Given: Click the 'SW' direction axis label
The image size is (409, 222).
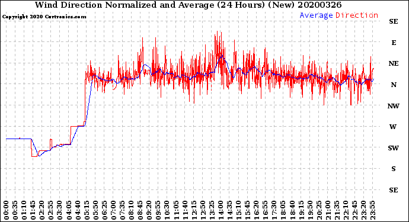Looking at the screenshot, I should (394, 148).
